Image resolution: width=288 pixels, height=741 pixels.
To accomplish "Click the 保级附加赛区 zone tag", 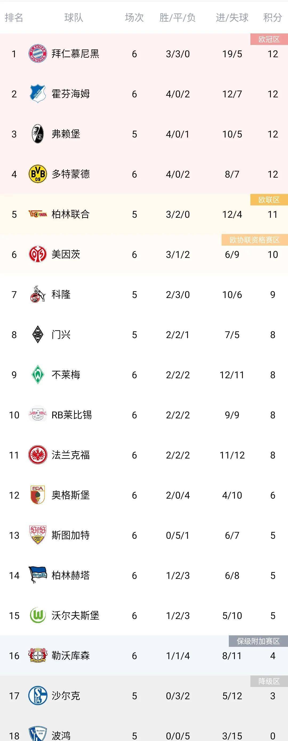I will click(258, 641).
